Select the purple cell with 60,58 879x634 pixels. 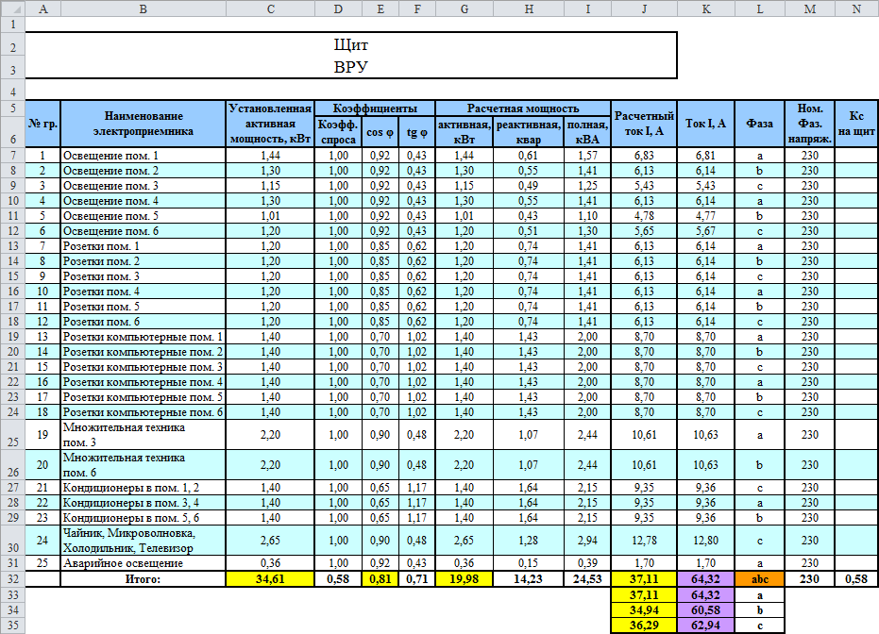click(706, 610)
